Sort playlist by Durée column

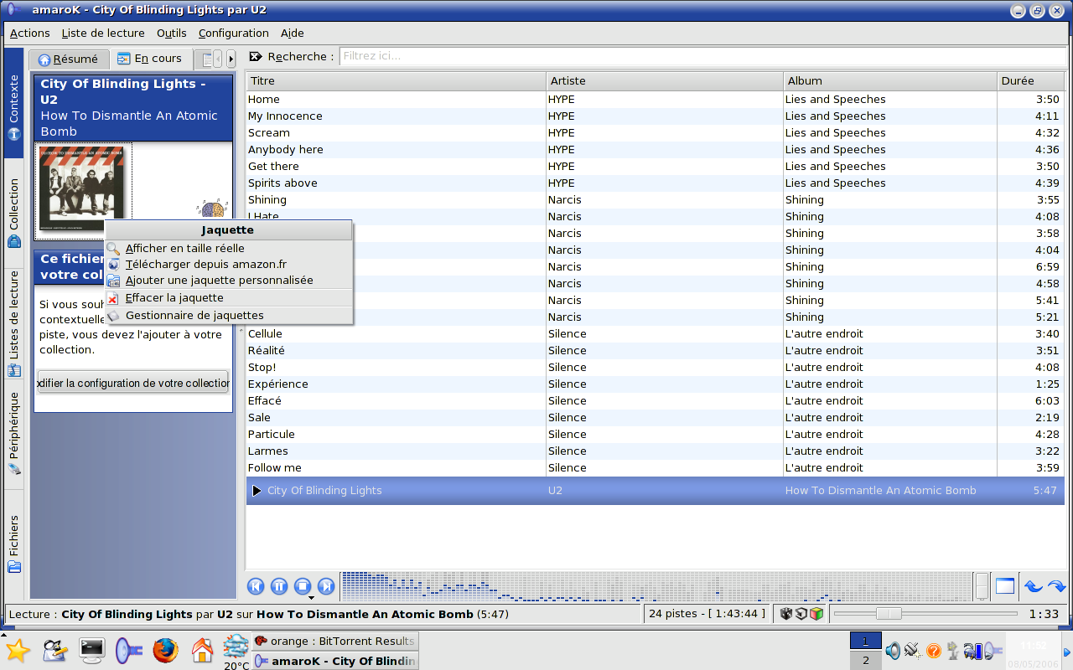pyautogui.click(x=1032, y=81)
